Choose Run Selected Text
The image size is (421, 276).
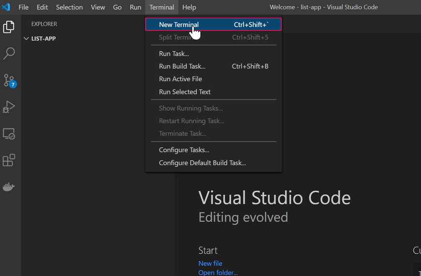213,92
